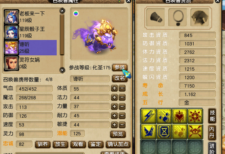Click the sun-wheel skill icon
This screenshot has height=154, width=225.
195,116
